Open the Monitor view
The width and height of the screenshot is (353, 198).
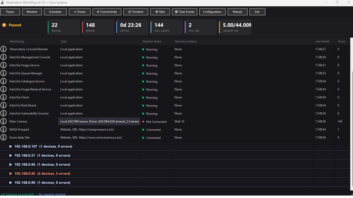(x=32, y=12)
